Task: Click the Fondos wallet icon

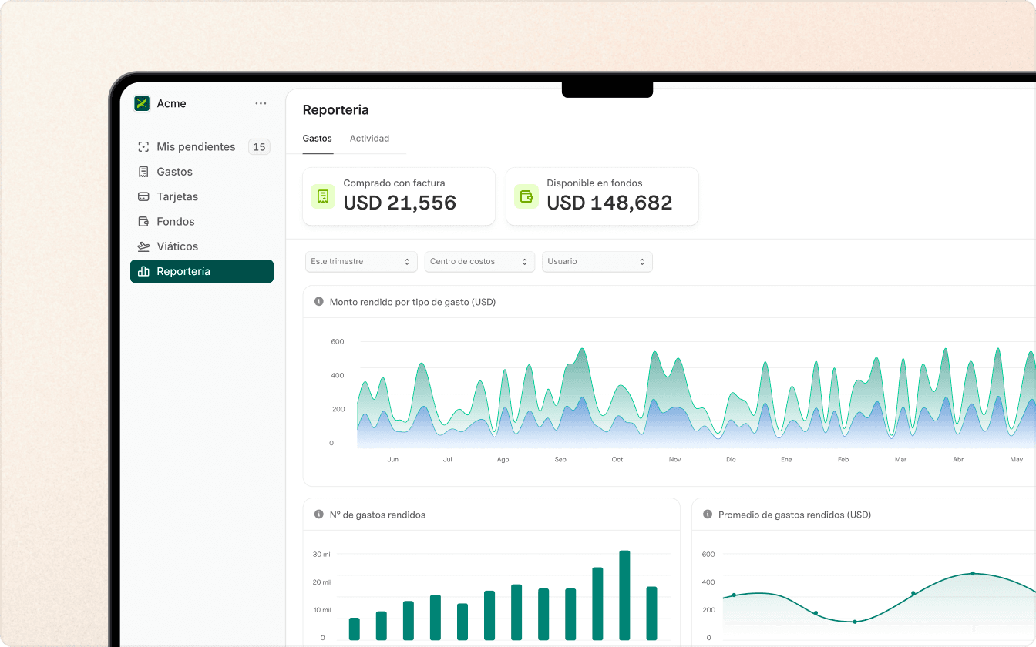Action: (143, 222)
